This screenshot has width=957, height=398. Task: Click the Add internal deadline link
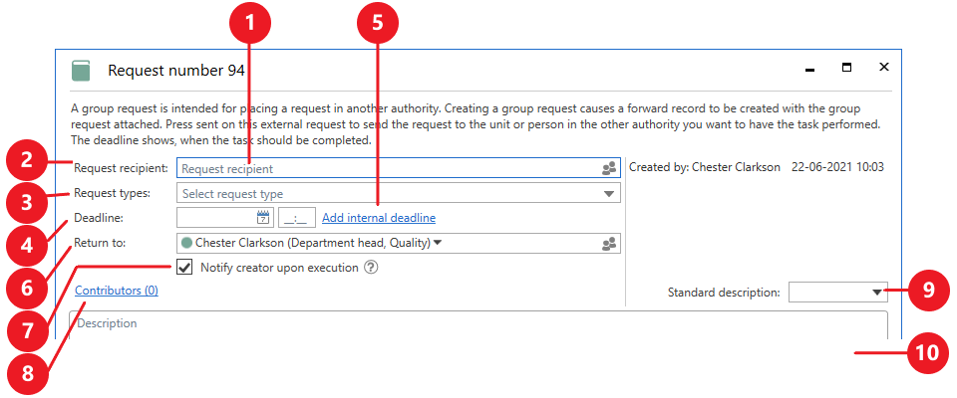378,218
